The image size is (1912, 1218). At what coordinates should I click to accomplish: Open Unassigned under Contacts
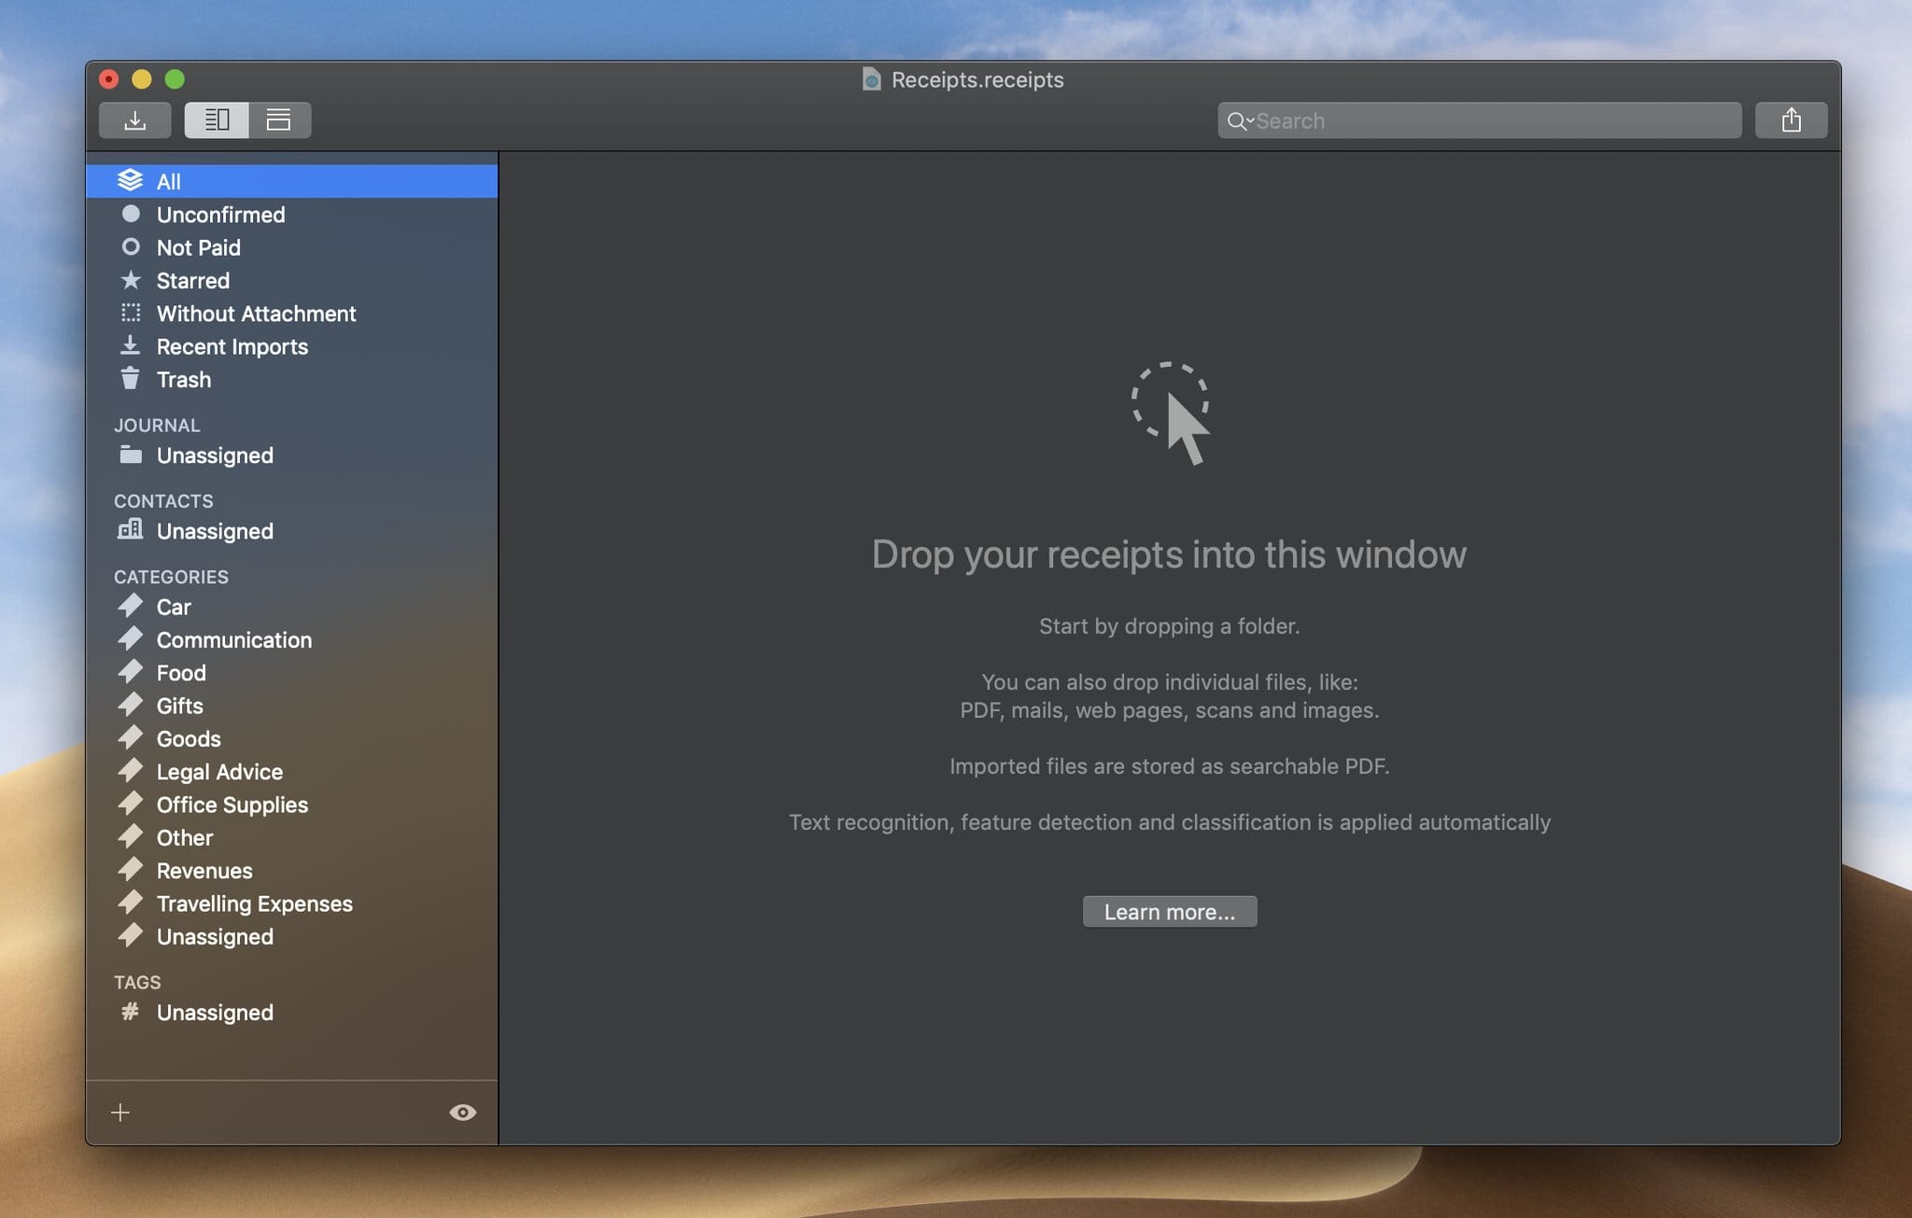[215, 531]
